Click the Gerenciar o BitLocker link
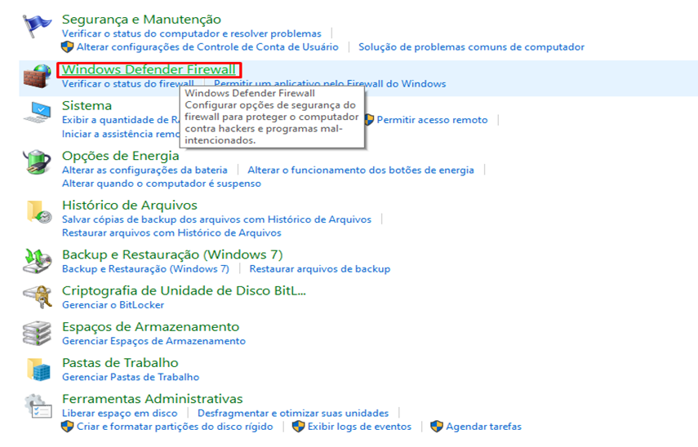698x447 pixels. pos(113,305)
